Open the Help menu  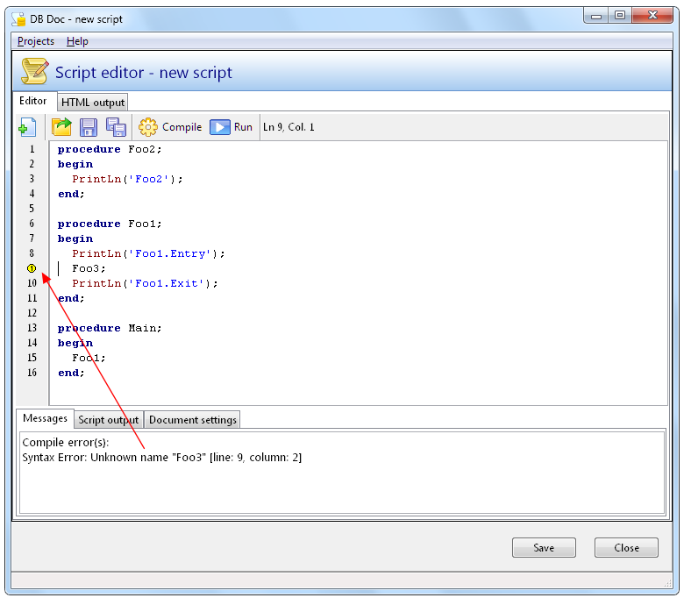pyautogui.click(x=77, y=41)
